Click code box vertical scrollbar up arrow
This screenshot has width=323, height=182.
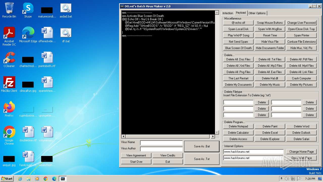click(217, 12)
